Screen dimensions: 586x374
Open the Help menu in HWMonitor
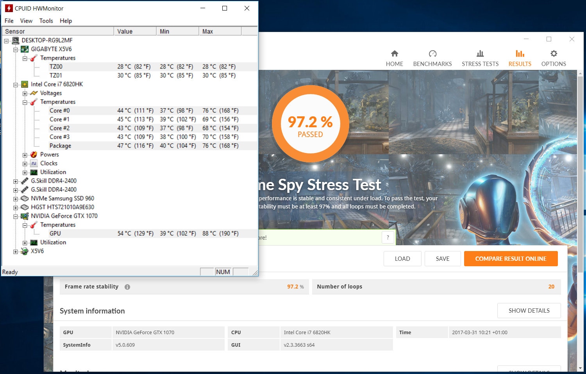click(66, 21)
